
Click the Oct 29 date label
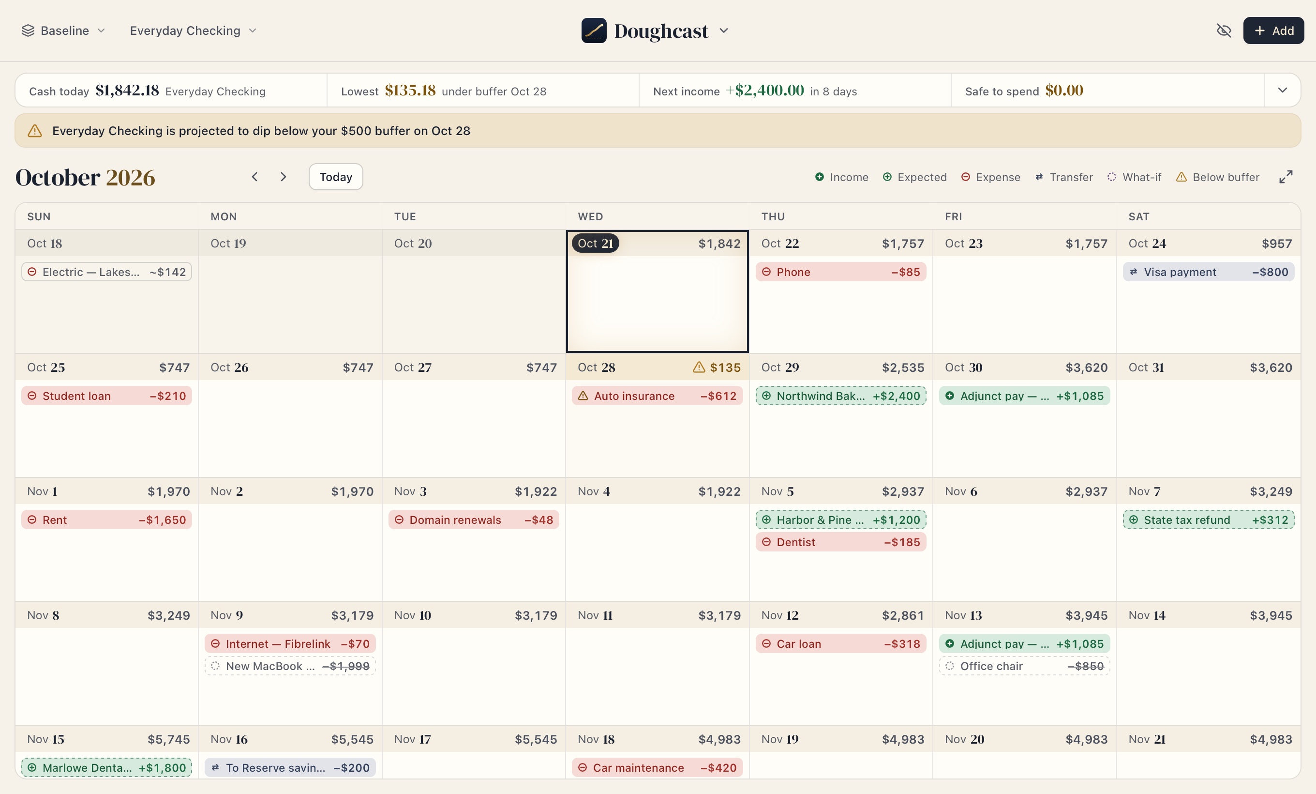click(x=780, y=367)
